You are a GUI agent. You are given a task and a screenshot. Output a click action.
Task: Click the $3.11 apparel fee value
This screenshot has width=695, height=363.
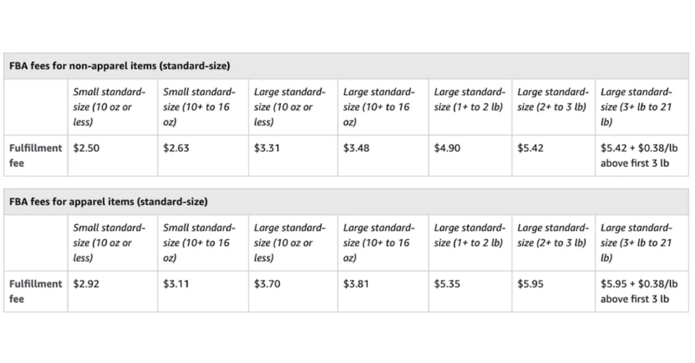pyautogui.click(x=176, y=284)
